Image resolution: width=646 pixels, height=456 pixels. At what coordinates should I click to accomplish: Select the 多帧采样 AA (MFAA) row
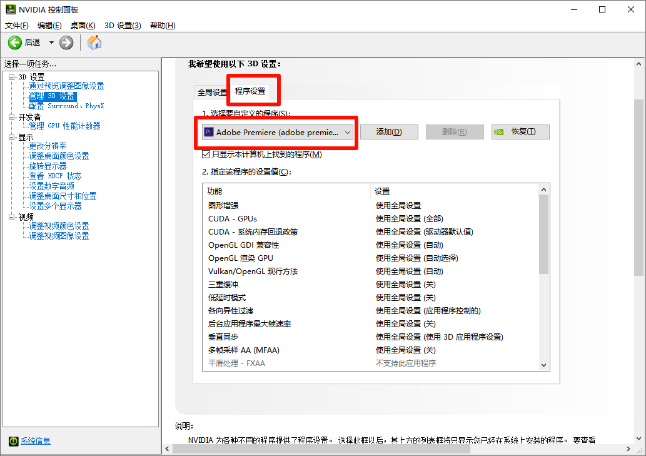371,350
